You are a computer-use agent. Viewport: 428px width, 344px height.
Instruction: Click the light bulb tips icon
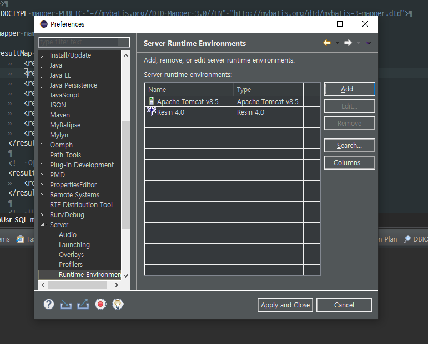point(118,304)
